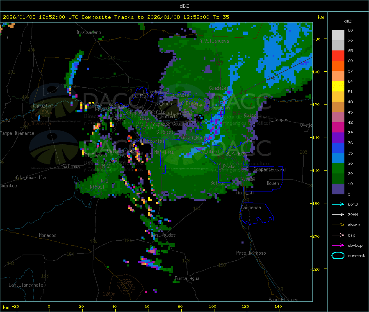Click the 'Guadales' place label
Screen dimensions: 369x312
pos(219,88)
